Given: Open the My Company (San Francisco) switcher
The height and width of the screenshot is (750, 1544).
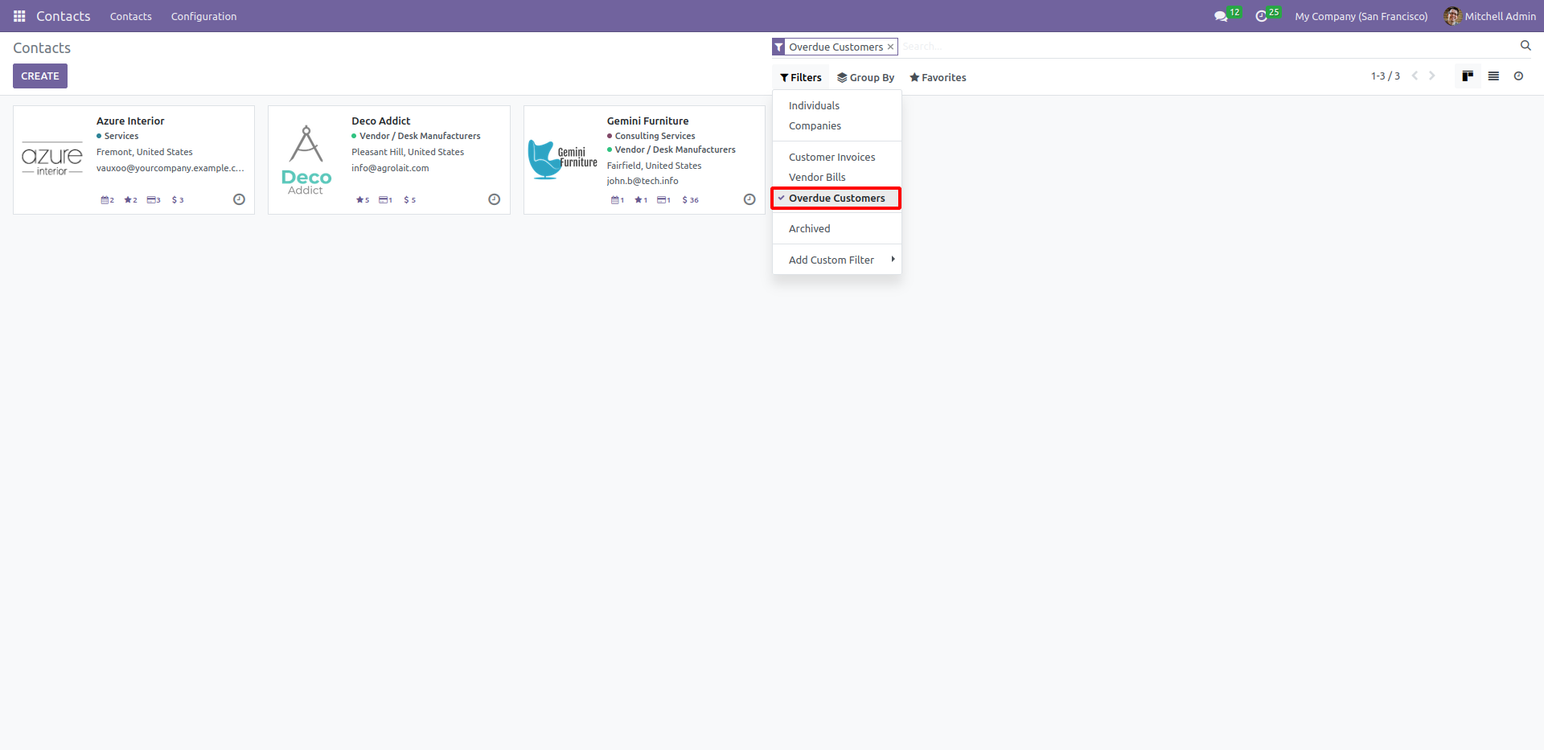Looking at the screenshot, I should point(1361,16).
